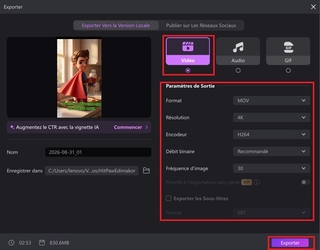Pick the GIF export type card
320x250 pixels.
coord(288,51)
